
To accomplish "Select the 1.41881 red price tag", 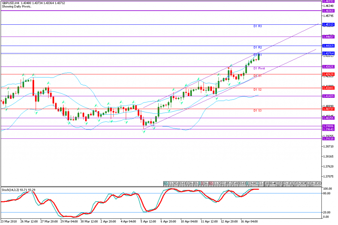I will (329, 88).
